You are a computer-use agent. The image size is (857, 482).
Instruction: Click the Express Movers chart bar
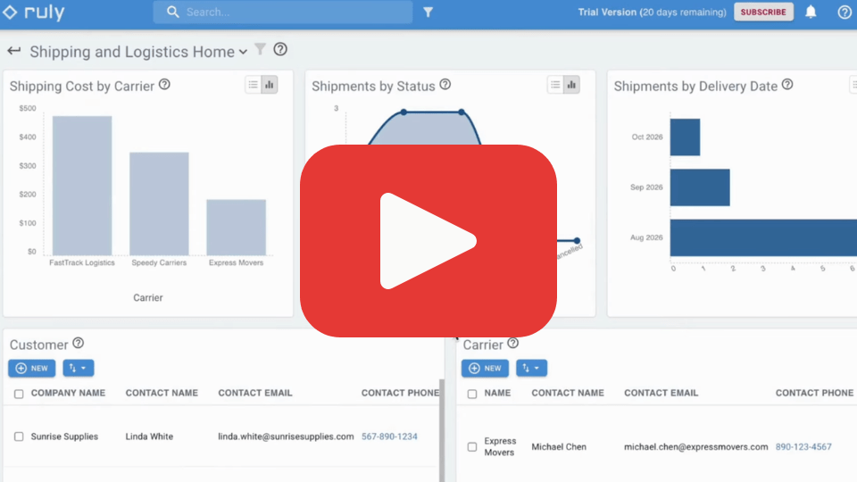236,228
